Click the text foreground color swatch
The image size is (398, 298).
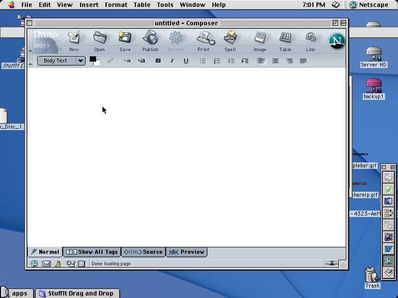click(x=93, y=60)
